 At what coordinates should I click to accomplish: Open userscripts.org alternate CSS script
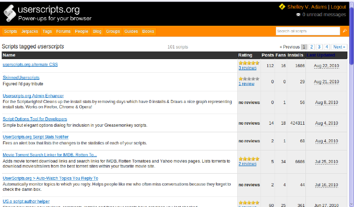tap(30, 65)
